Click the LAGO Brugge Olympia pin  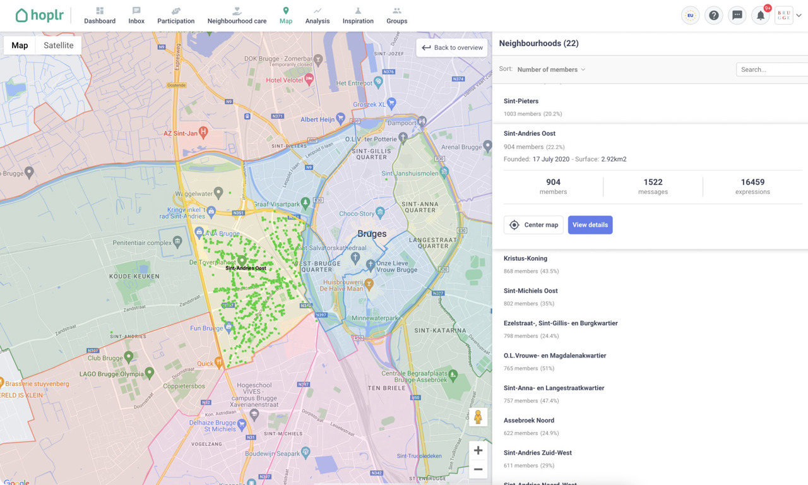tap(150, 373)
